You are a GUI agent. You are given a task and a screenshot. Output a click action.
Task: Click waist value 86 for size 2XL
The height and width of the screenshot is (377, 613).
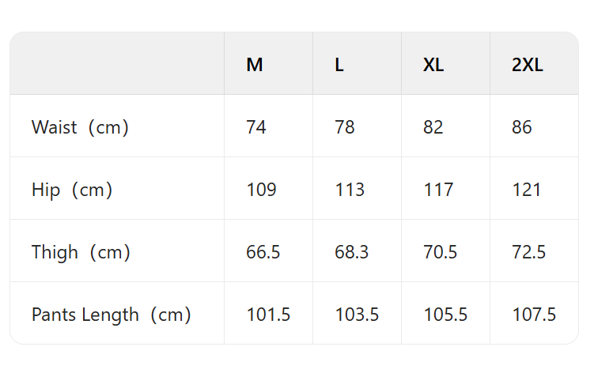click(x=522, y=127)
